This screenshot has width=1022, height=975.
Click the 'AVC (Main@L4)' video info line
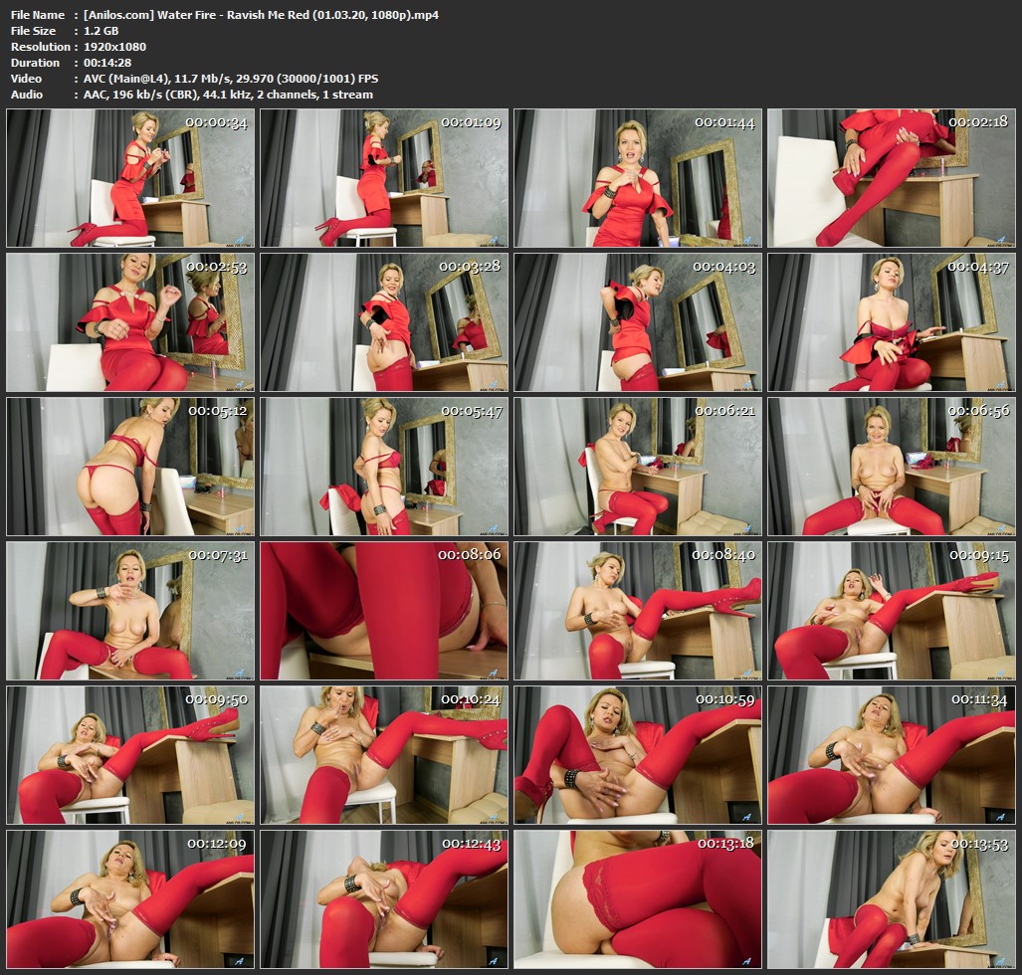coord(231,79)
